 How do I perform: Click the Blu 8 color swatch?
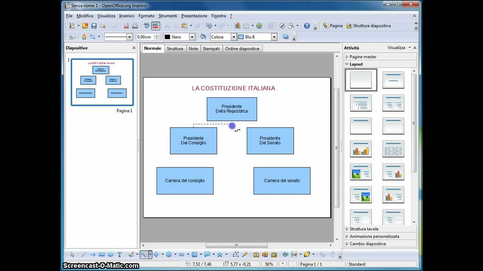click(241, 37)
